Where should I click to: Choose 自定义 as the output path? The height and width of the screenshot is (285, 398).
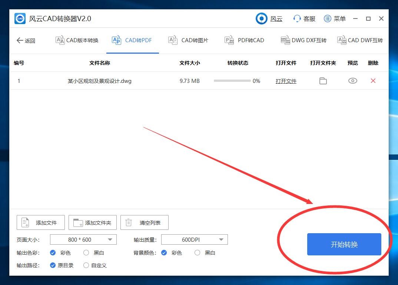pos(86,265)
